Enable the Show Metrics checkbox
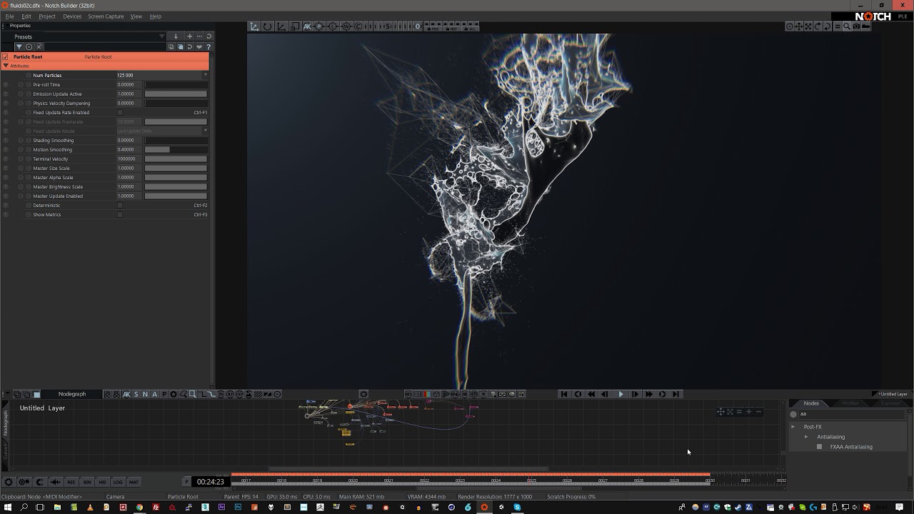This screenshot has width=914, height=514. coord(120,214)
